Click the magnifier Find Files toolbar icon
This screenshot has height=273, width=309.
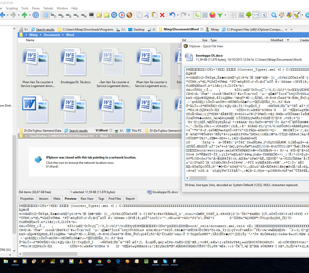(x=274, y=15)
